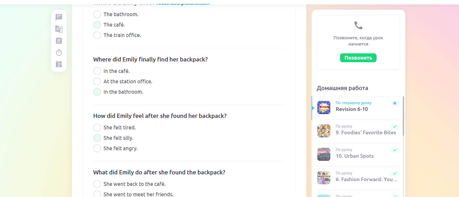The height and width of the screenshot is (197, 459).
Task: Select "She went back to the café."
Action: coord(97,184)
